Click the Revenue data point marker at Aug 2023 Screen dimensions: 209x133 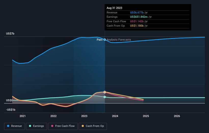click(x=105, y=40)
